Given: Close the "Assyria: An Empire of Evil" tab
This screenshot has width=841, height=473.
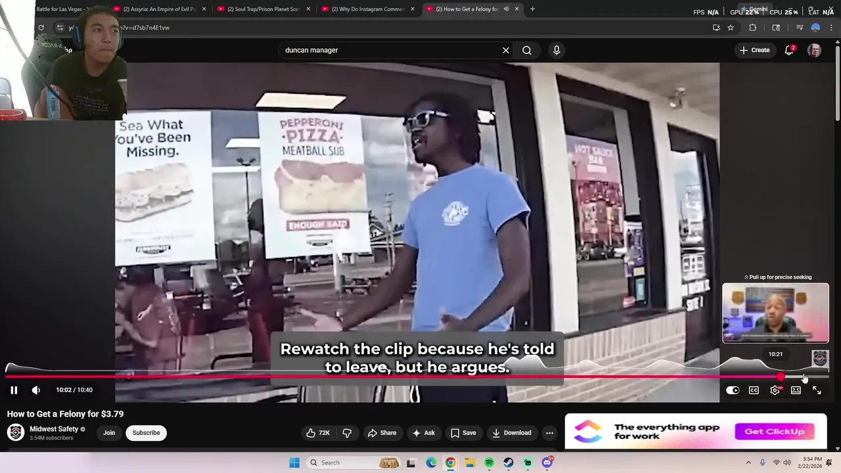Looking at the screenshot, I should [204, 9].
